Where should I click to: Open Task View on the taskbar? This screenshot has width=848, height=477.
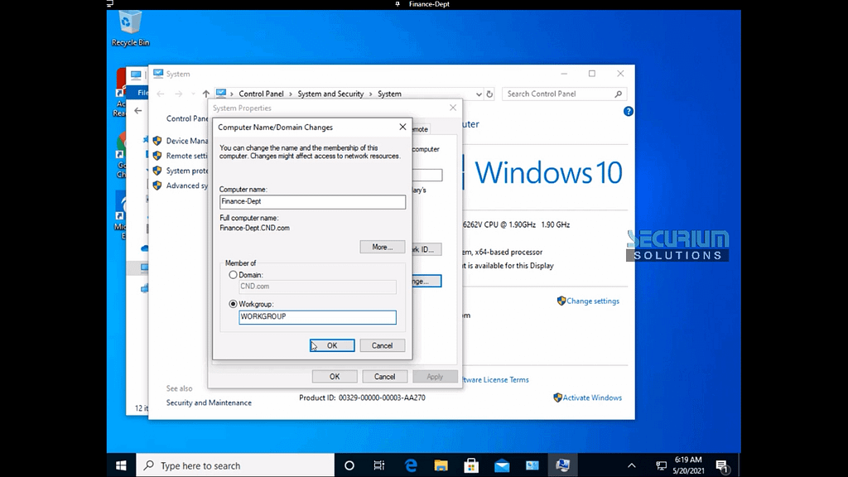(x=379, y=465)
